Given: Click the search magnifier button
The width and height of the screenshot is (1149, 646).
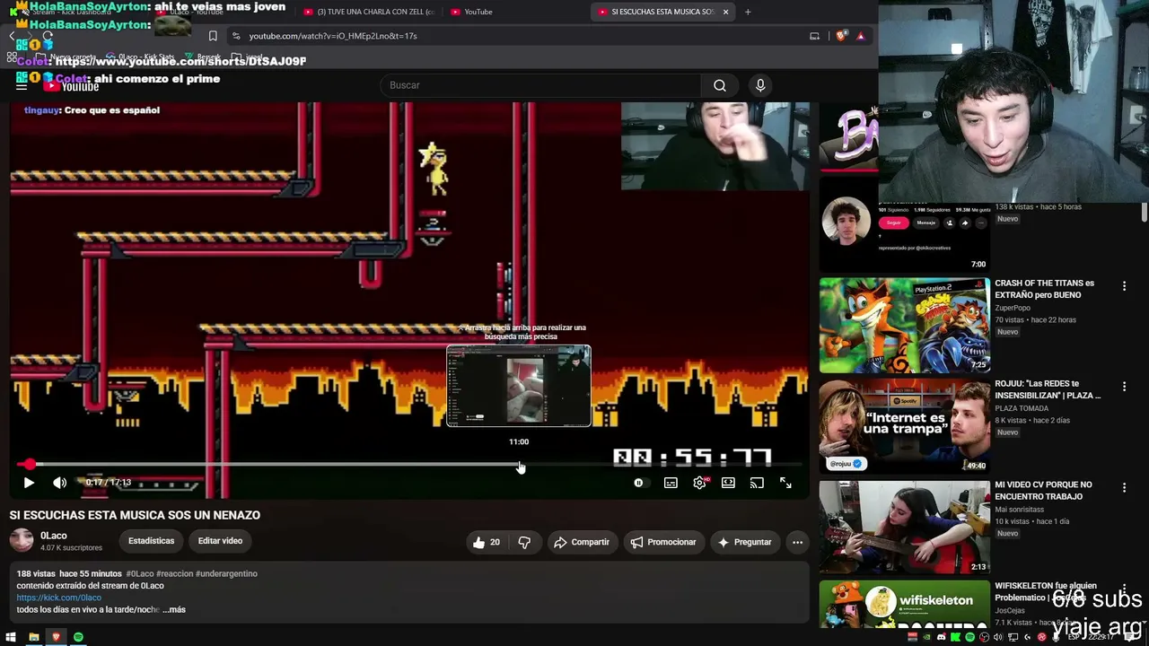Looking at the screenshot, I should point(720,85).
